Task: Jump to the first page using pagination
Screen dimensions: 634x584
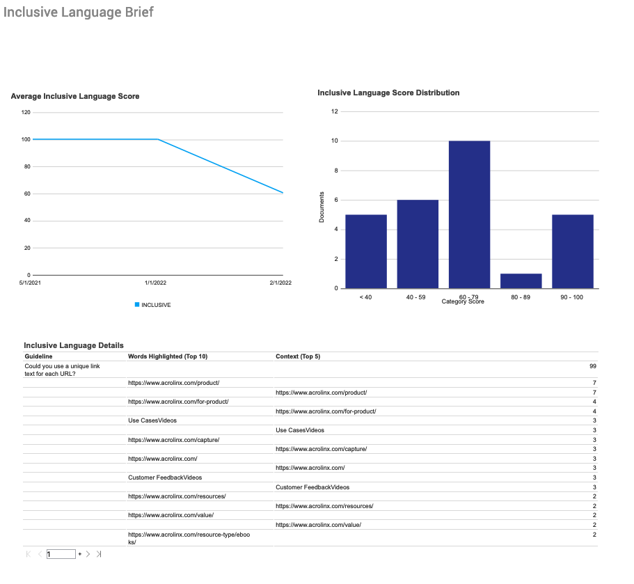Action: click(x=27, y=554)
